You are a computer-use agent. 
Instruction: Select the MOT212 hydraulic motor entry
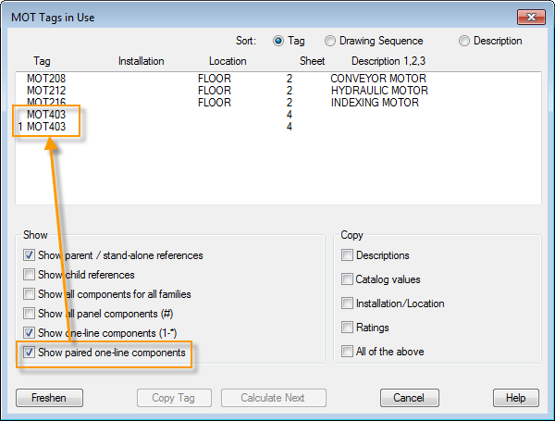[46, 91]
